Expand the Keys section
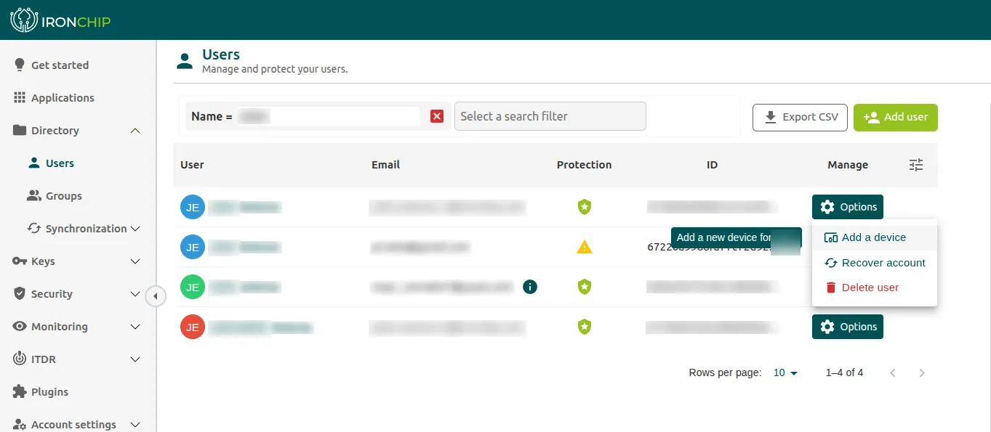Viewport: 991px width, 432px height. (135, 261)
